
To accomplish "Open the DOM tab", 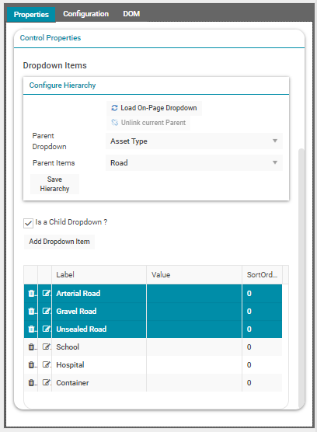I will 131,14.
